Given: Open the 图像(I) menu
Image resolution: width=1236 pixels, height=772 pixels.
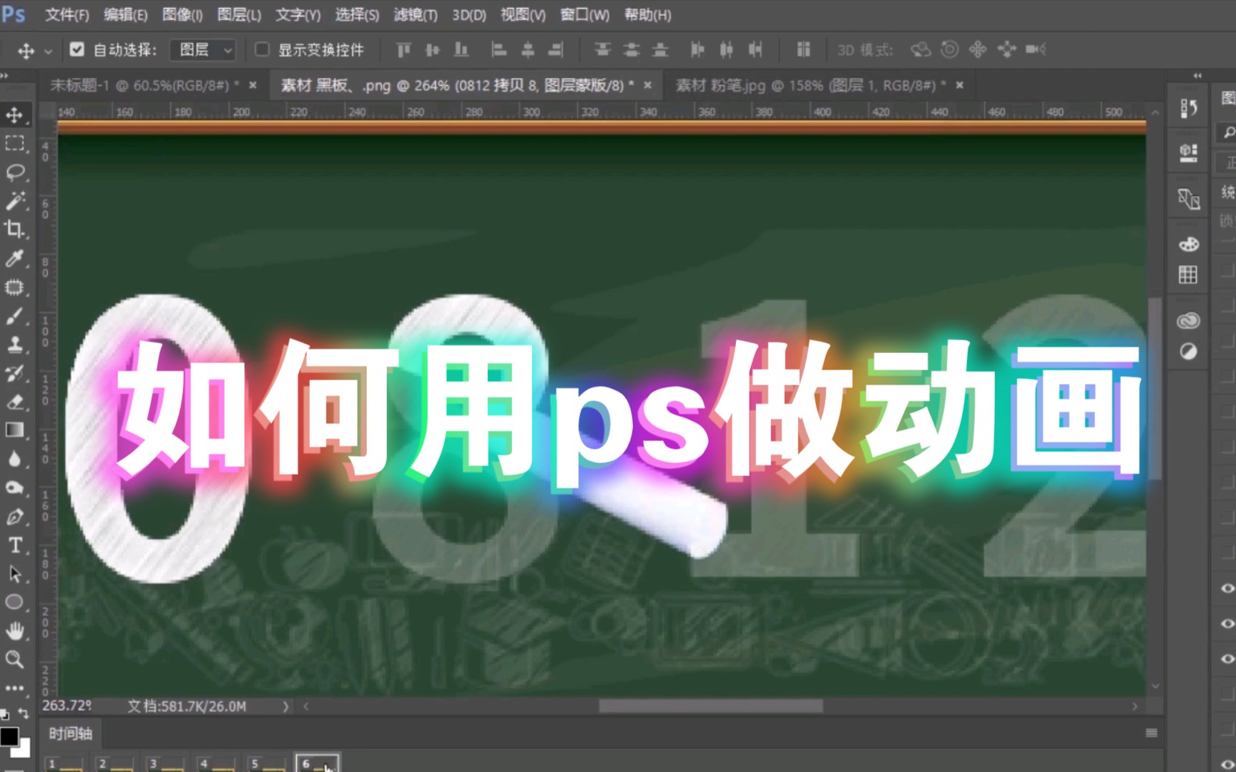Looking at the screenshot, I should click(x=182, y=14).
